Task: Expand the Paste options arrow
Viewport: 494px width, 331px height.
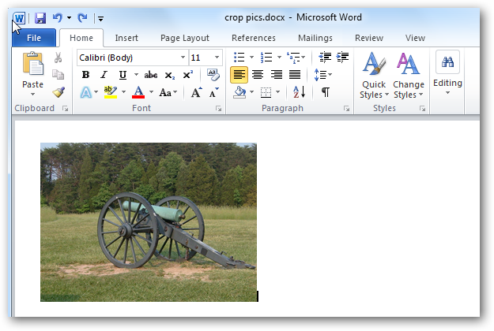Action: pyautogui.click(x=32, y=95)
